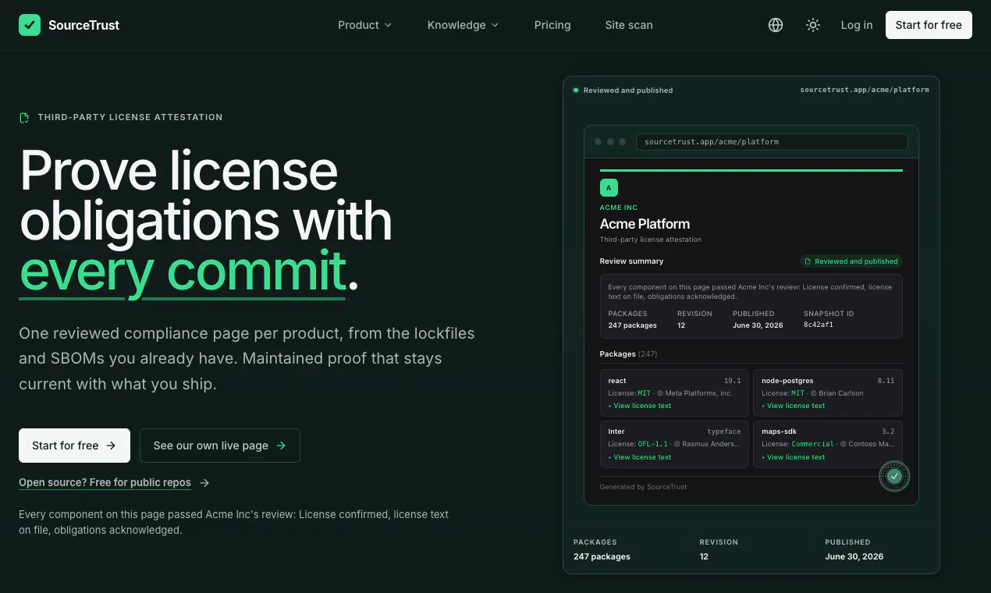Click the Generated by SourceTrust footer text
The image size is (991, 593).
(x=643, y=487)
